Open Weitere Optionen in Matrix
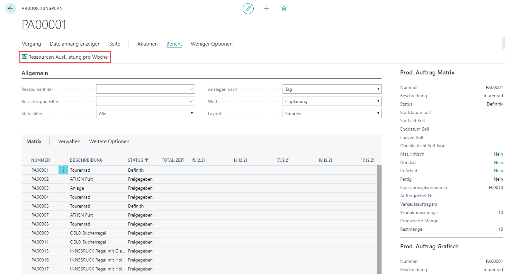 [x=109, y=141]
